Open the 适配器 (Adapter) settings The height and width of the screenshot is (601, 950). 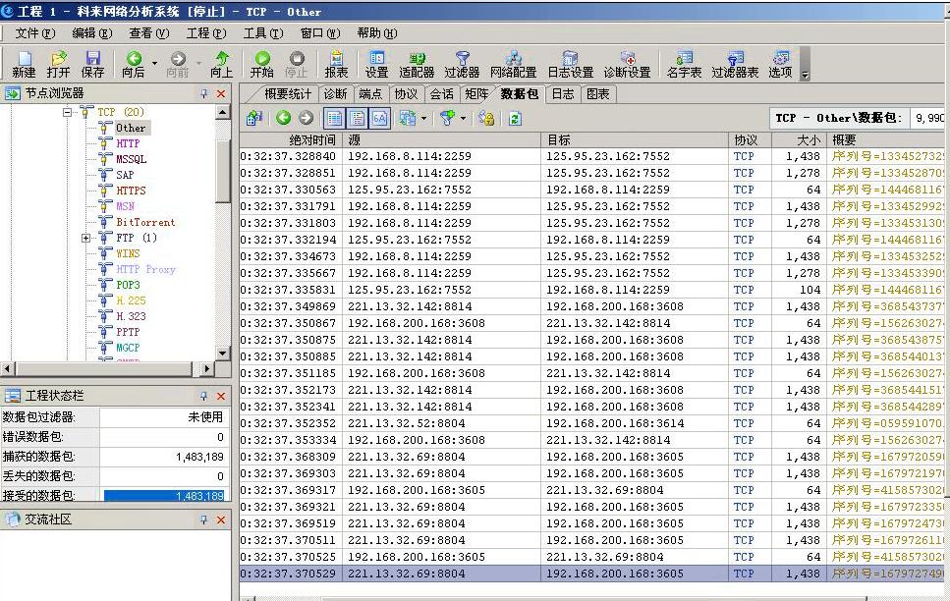click(417, 64)
